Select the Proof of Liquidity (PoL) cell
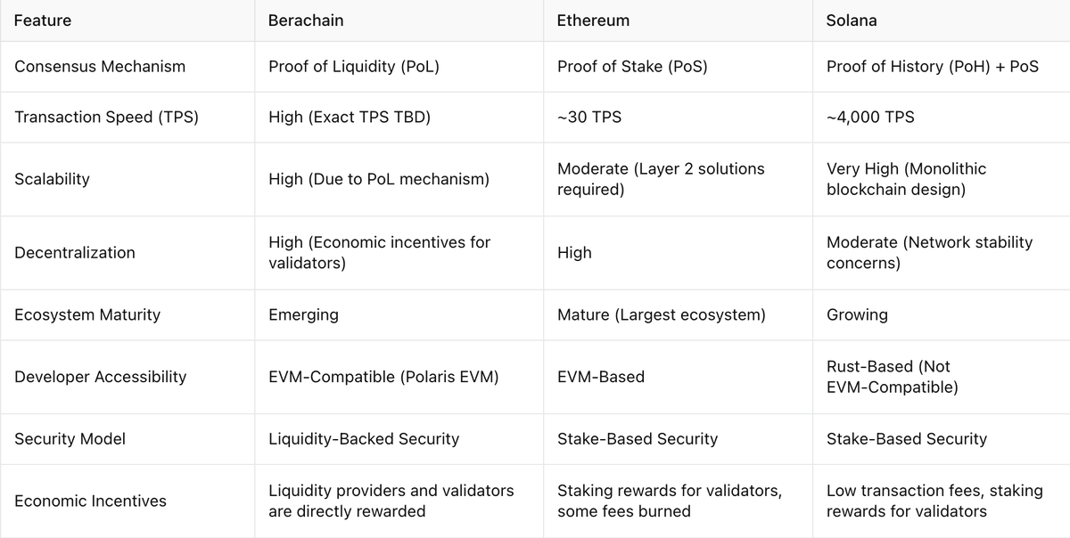Screen dimensions: 1070x538 point(354,66)
